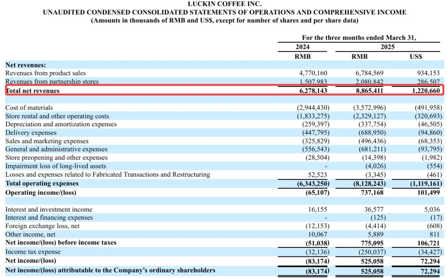This screenshot has width=447, height=278.
Task: Click the "Total operating expenses" row label
Action: click(42, 183)
